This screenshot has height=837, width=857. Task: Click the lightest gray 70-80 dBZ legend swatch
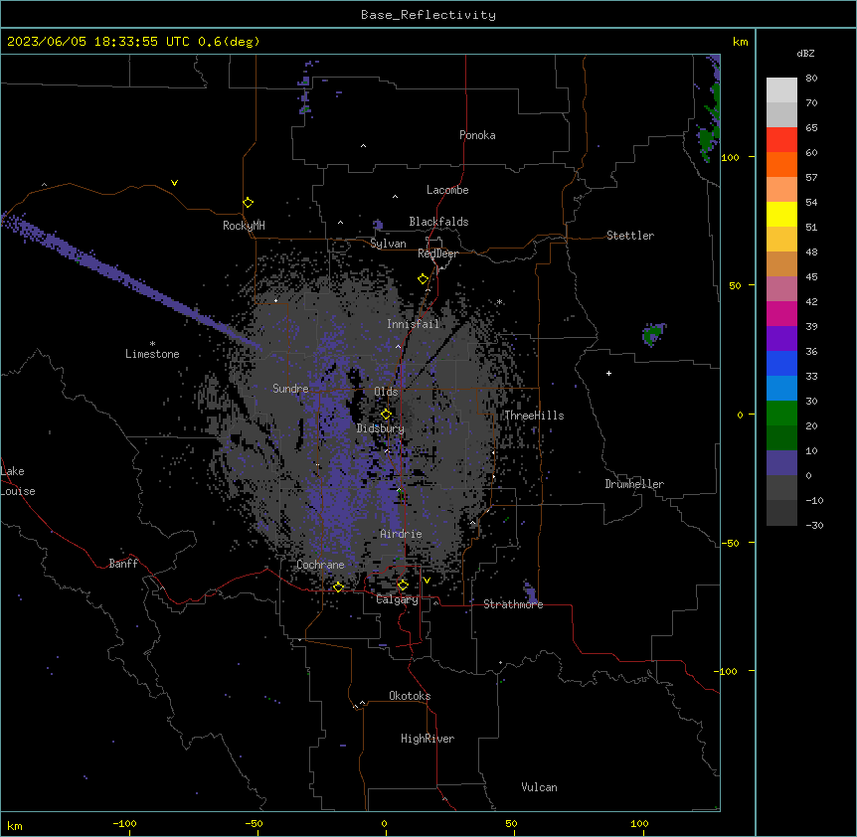pos(781,90)
